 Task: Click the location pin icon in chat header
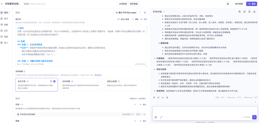pyautogui.click(x=249, y=12)
